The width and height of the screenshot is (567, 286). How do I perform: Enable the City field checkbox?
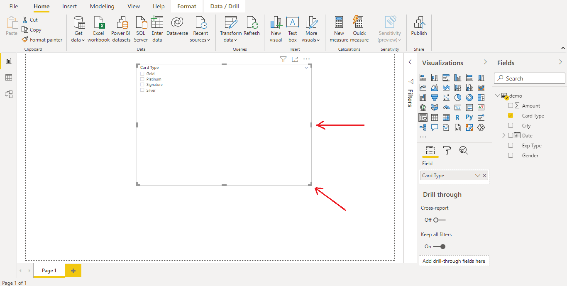[511, 126]
